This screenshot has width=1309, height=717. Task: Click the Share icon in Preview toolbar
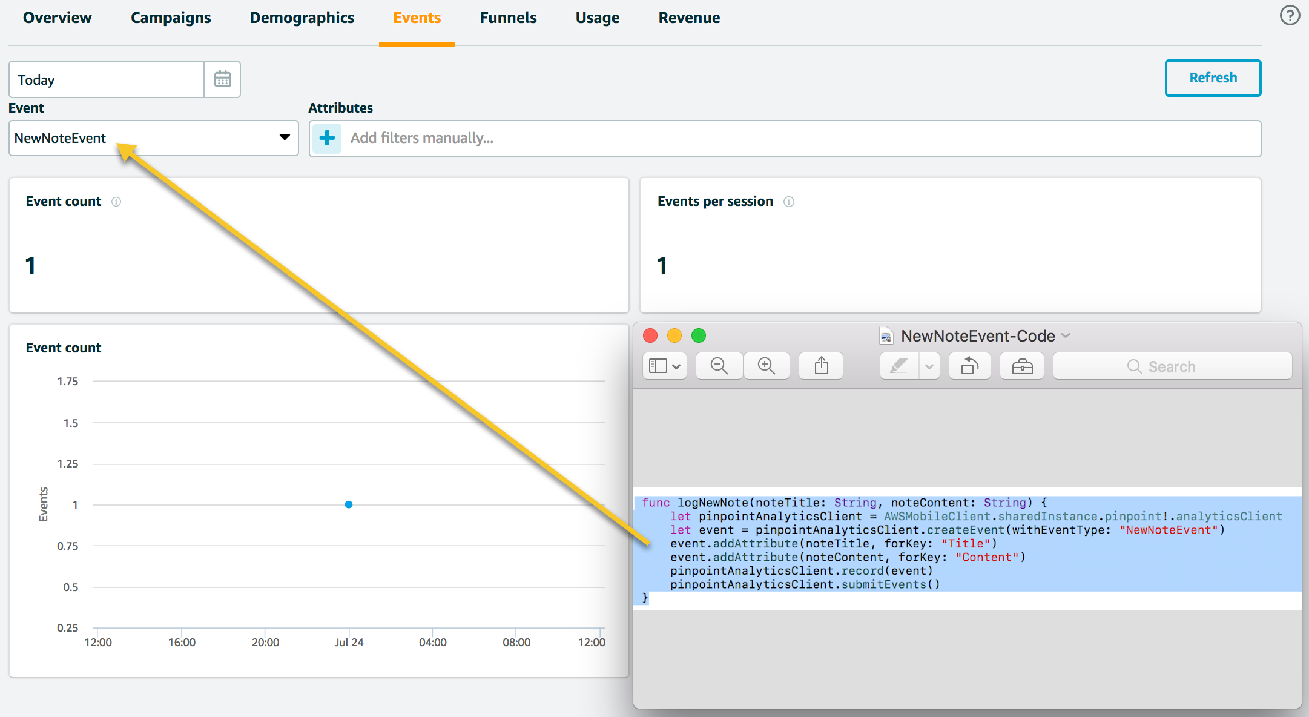tap(821, 366)
